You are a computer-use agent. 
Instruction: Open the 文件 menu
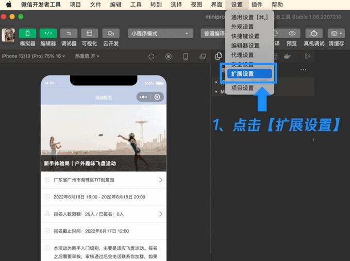pyautogui.click(x=95, y=5)
